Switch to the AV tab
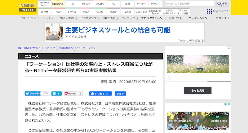The height and width of the screenshot is (133, 248). pyautogui.click(x=113, y=4)
